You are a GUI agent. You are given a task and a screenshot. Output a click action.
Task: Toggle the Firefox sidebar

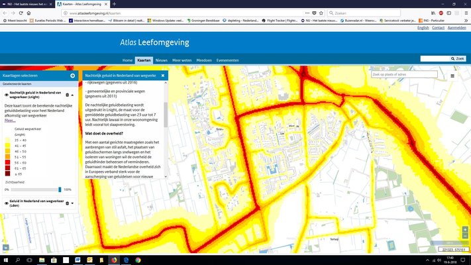[x=448, y=13]
